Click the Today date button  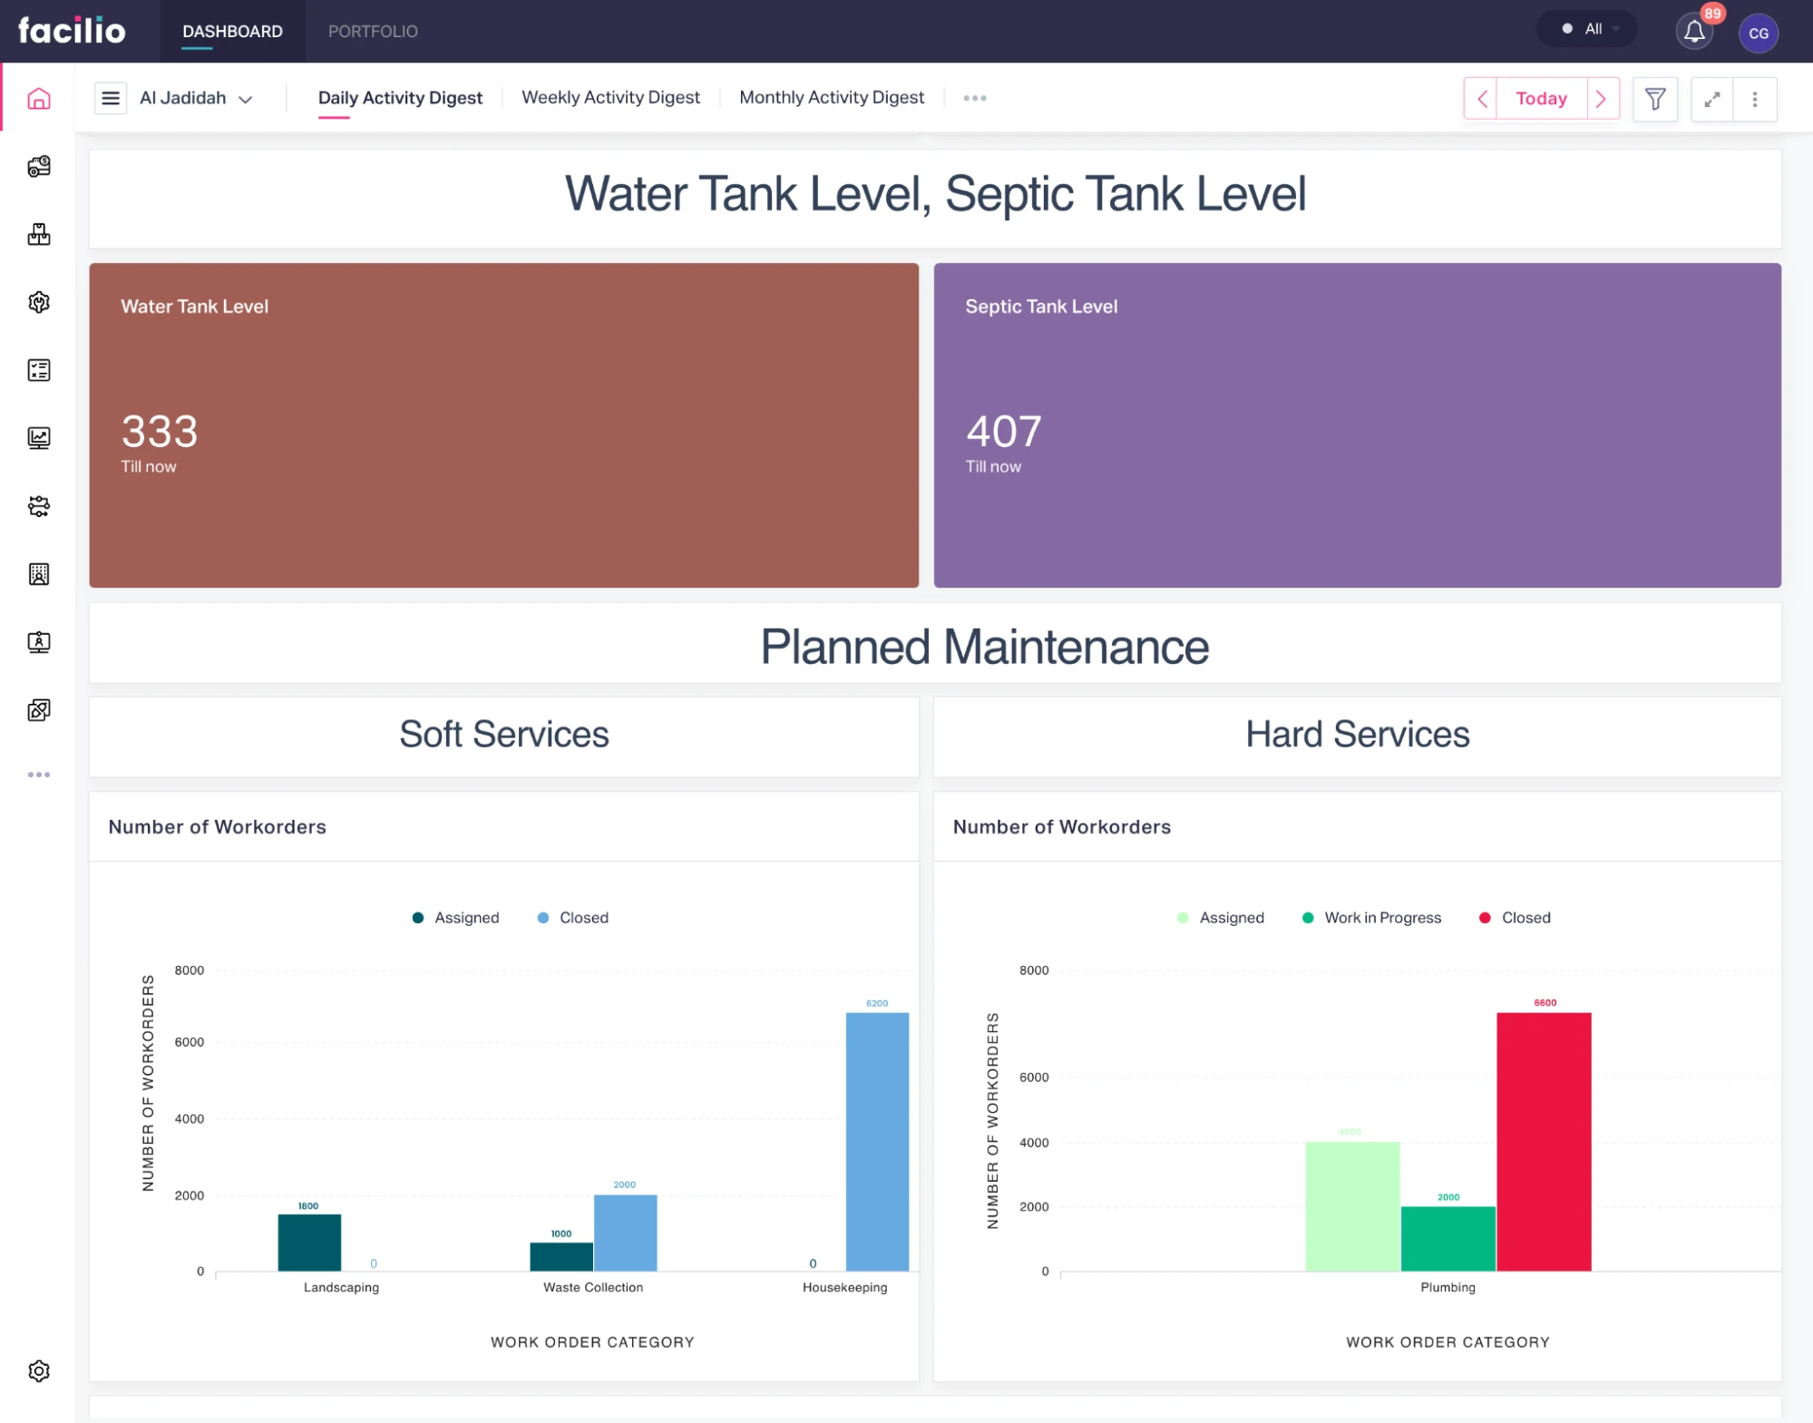pos(1540,99)
